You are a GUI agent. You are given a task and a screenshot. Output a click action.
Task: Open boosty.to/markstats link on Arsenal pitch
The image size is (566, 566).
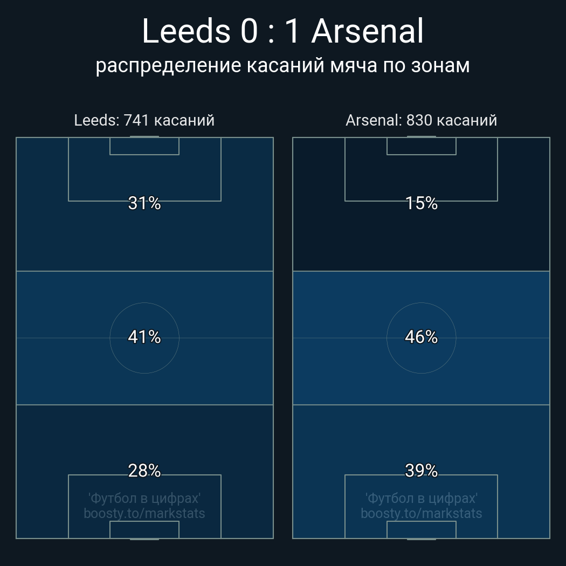[422, 513]
